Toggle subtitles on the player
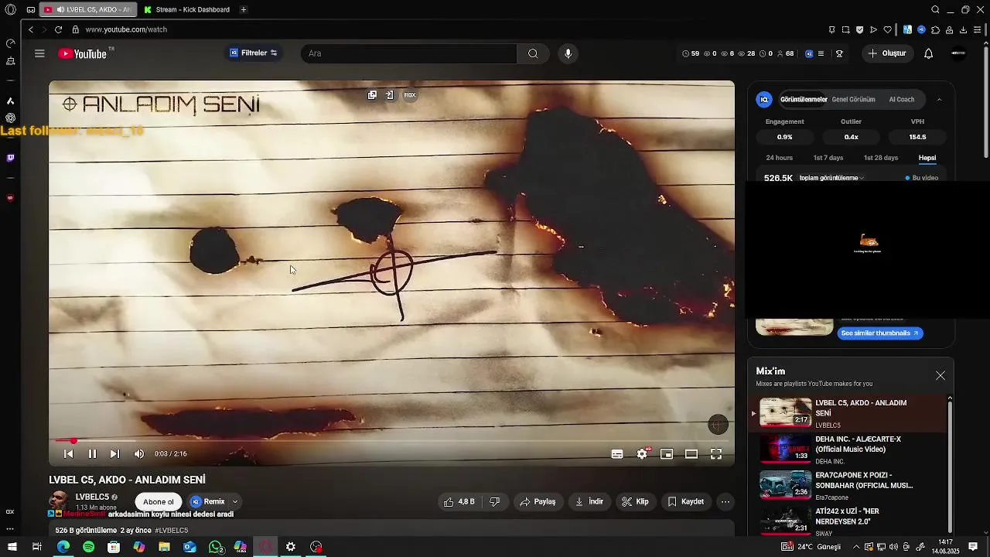The width and height of the screenshot is (990, 557). click(x=617, y=454)
